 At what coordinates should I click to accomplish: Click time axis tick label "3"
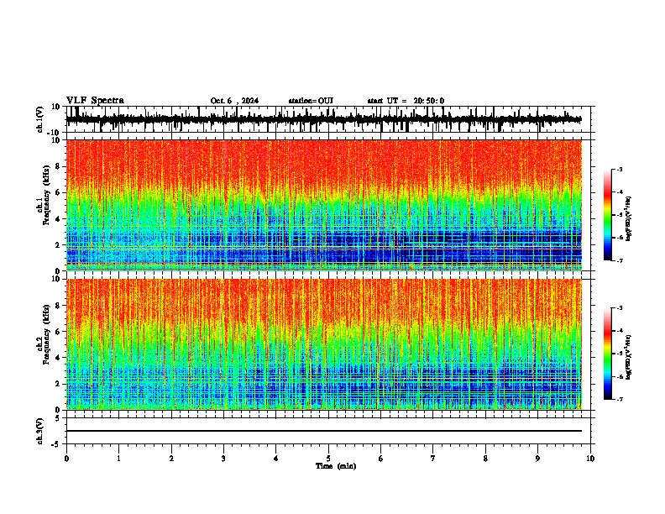223,458
